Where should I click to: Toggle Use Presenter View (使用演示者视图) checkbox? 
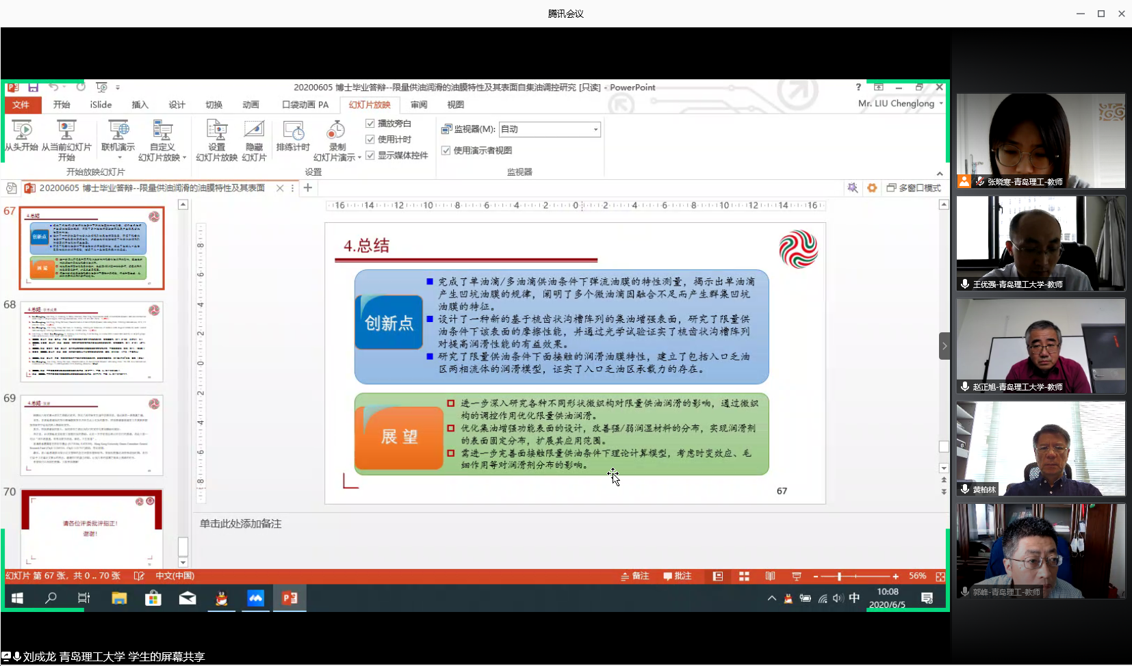pyautogui.click(x=446, y=150)
